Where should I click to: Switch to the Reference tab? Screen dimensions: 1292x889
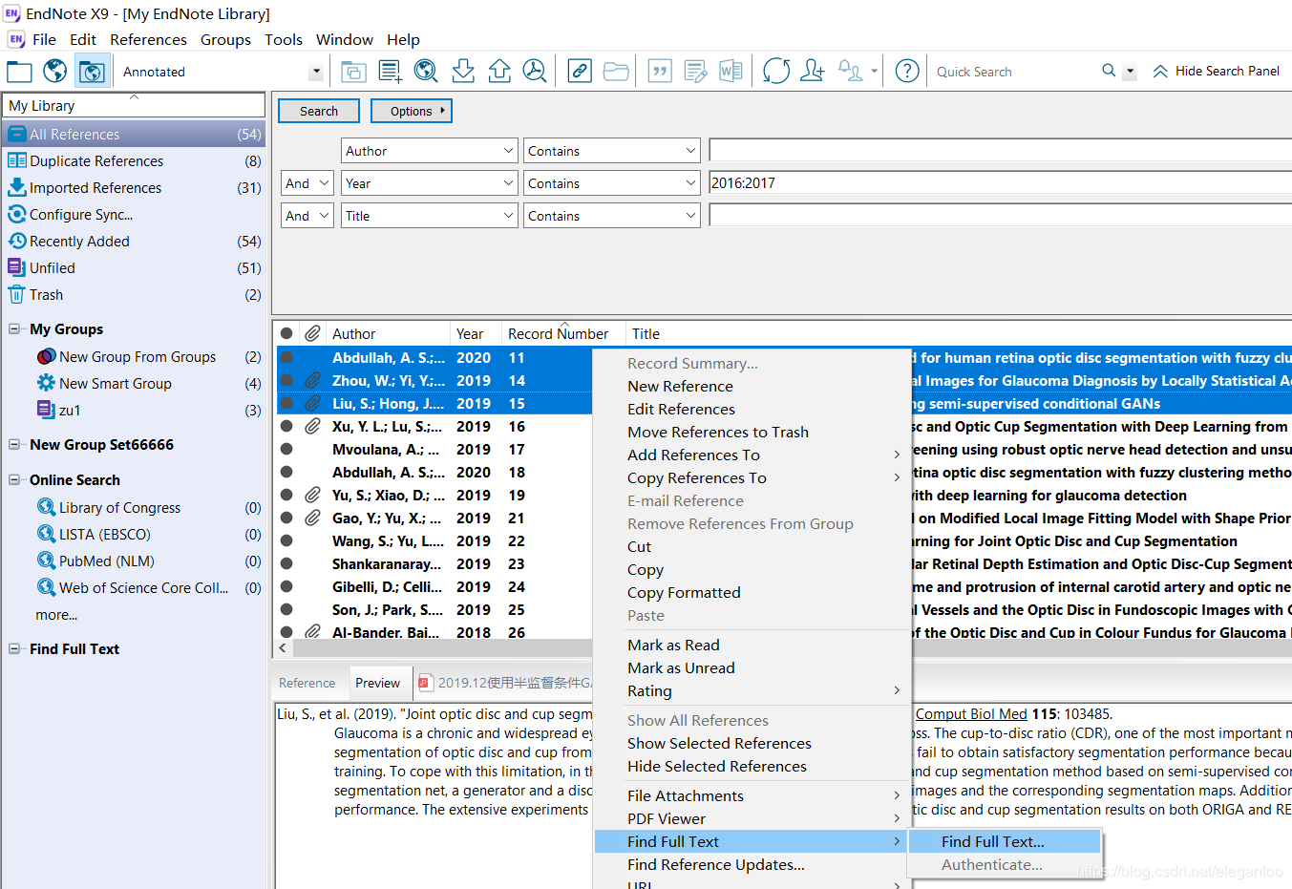tap(307, 683)
